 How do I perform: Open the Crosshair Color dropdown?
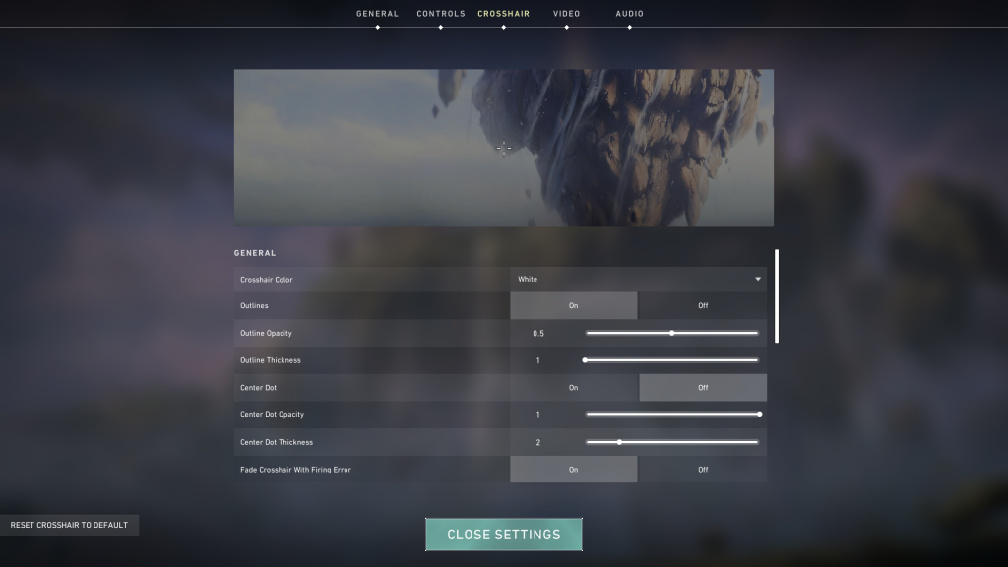click(638, 279)
